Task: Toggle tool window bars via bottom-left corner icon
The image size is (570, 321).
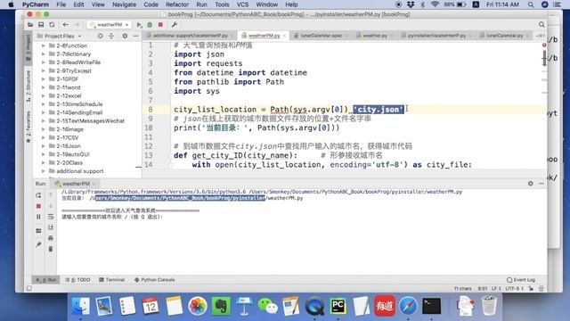Action: (x=29, y=289)
